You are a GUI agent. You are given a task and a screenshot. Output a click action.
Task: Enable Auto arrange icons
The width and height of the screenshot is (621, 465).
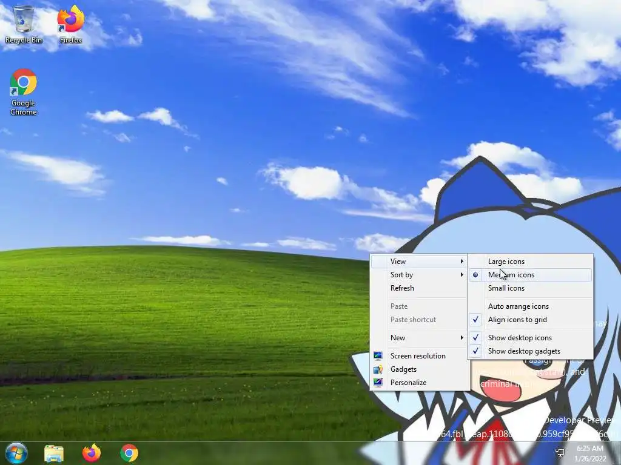pos(530,306)
